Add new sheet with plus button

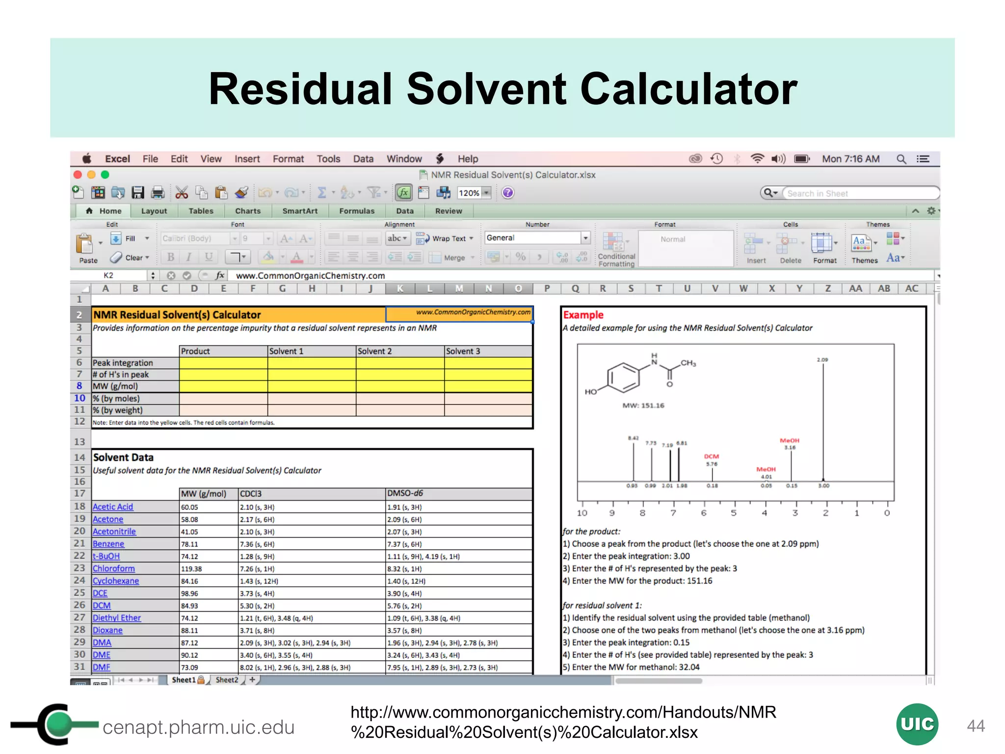pyautogui.click(x=252, y=680)
